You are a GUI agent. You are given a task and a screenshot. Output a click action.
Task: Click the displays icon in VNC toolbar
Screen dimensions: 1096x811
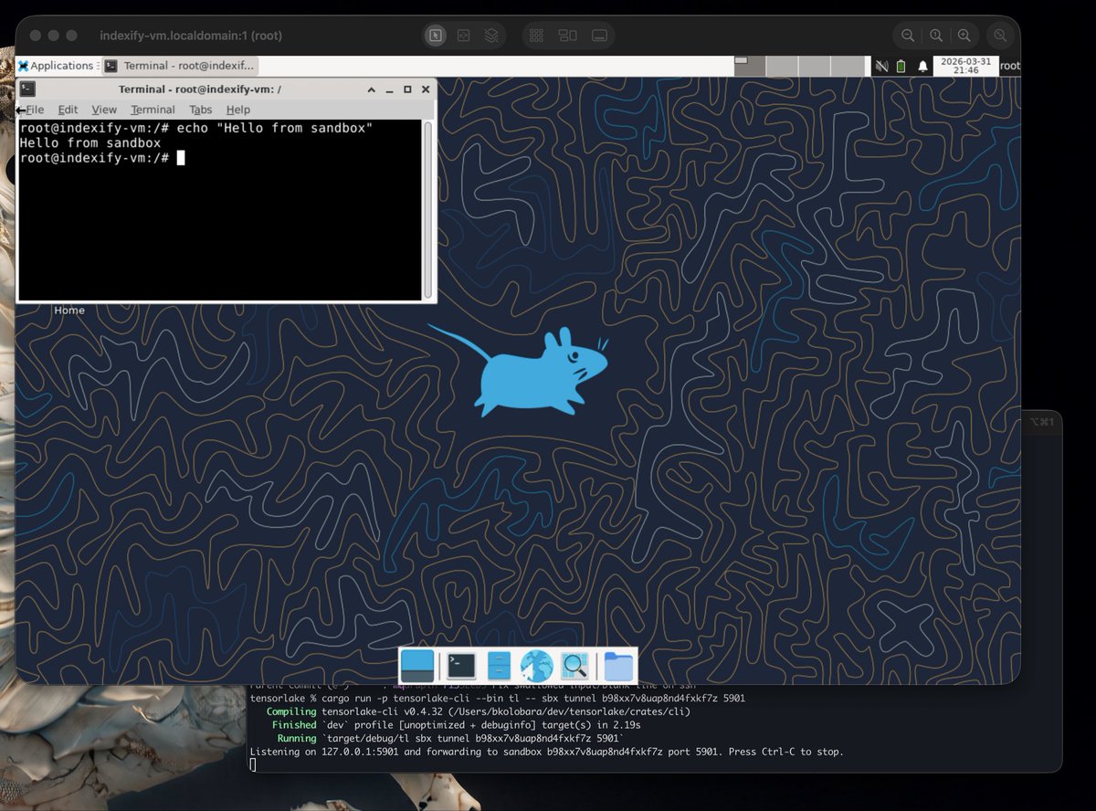pos(567,36)
